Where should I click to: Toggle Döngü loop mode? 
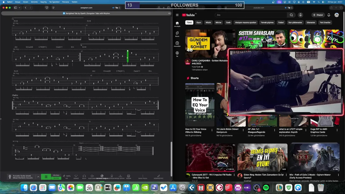[x=76, y=177]
